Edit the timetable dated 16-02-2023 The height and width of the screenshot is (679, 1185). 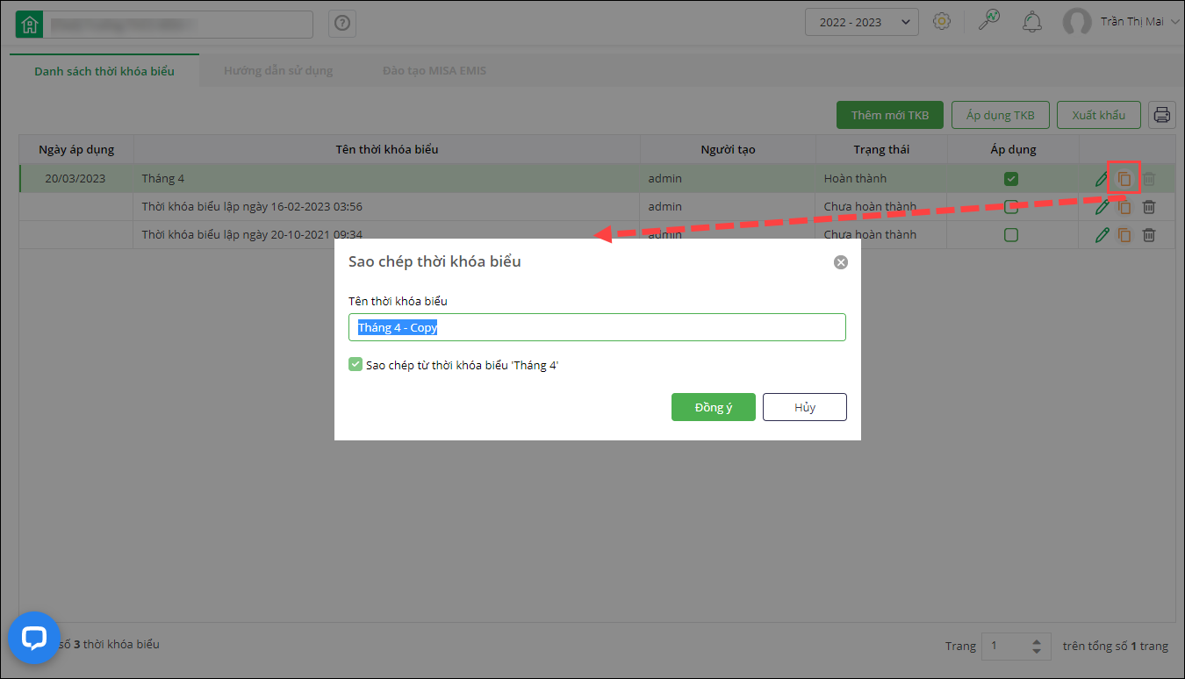tap(1102, 207)
